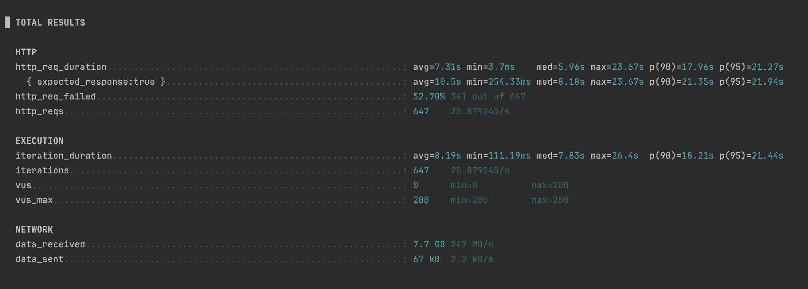Viewport: 808px width, 289px height.
Task: Click the '341 out of 647' text
Action: tap(488, 96)
